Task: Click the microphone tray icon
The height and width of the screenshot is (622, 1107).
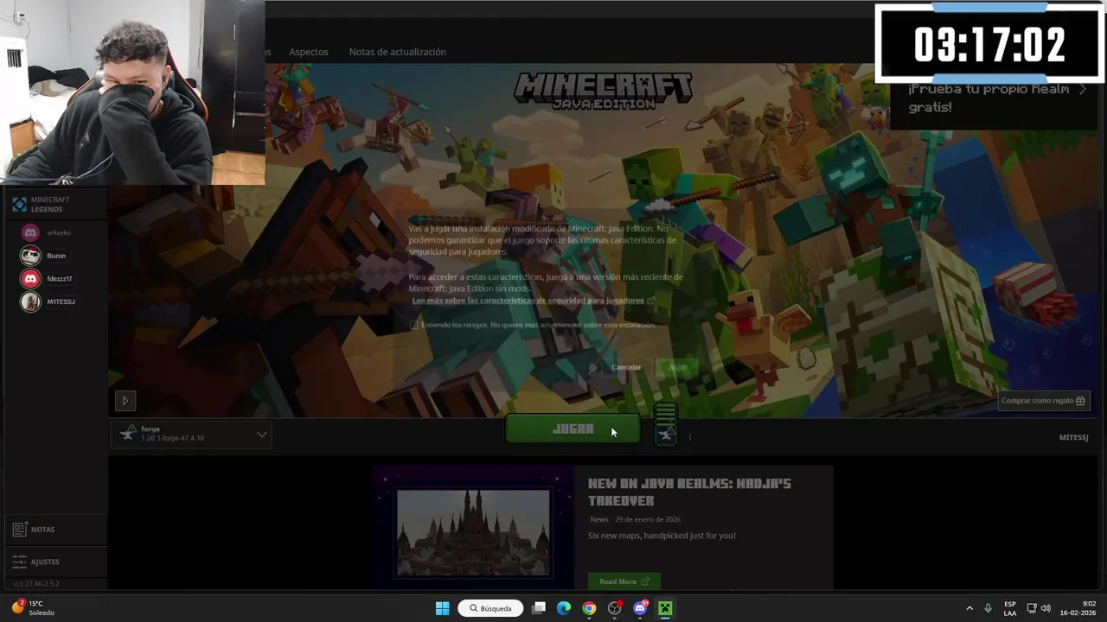Action: coord(988,608)
